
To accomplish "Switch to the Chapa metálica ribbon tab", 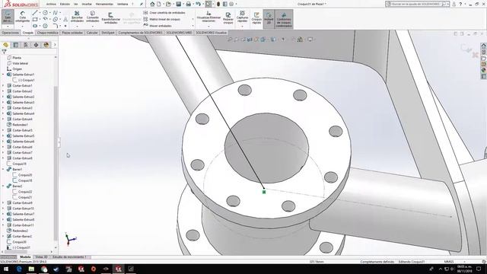I will tap(47, 33).
